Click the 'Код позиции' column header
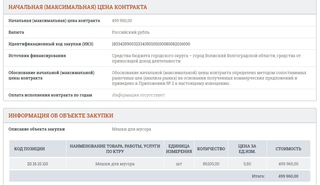The image size is (320, 185). 29,149
